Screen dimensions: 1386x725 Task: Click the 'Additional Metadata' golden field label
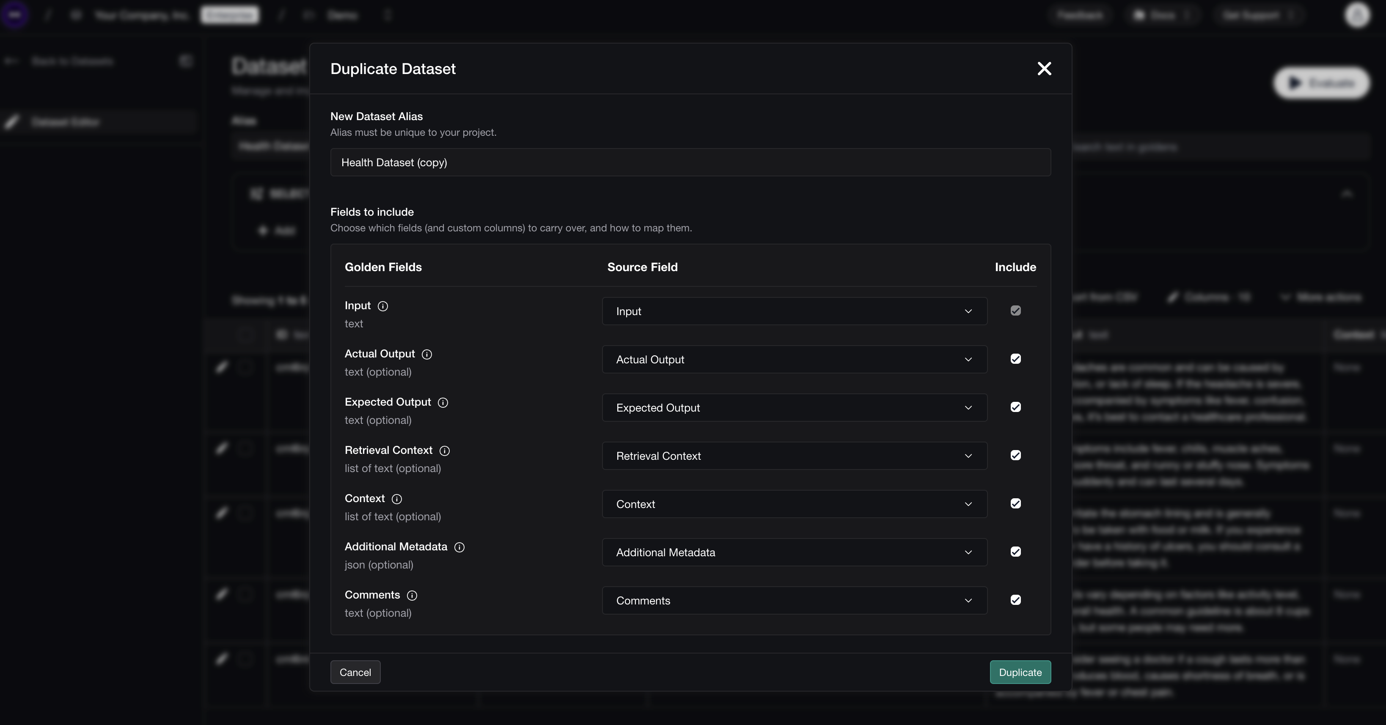396,547
